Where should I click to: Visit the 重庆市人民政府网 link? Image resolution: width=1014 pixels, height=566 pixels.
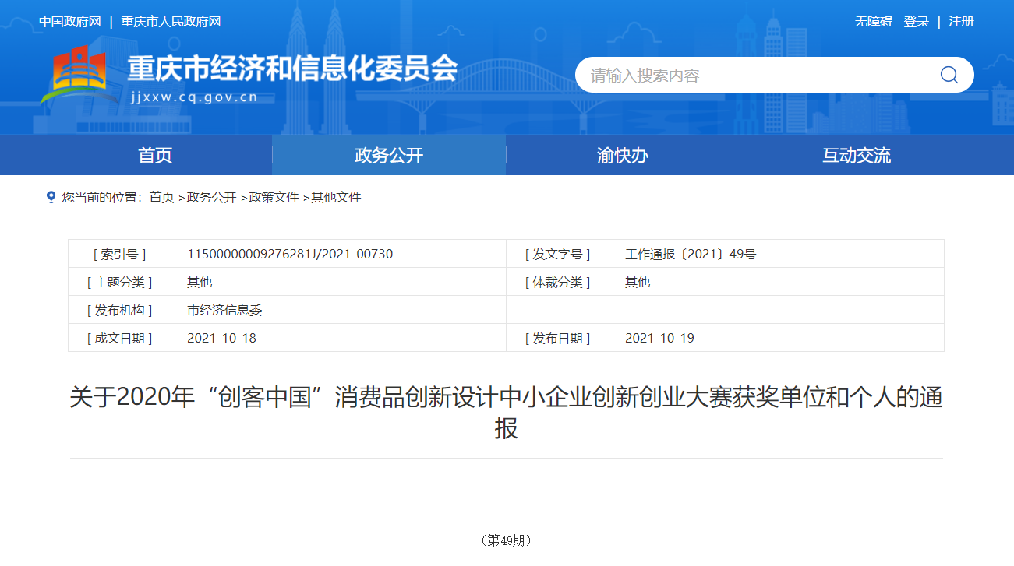(x=171, y=22)
